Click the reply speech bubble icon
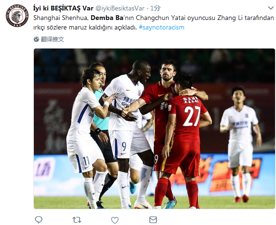Screen dimensions: 276x225 point(39,220)
